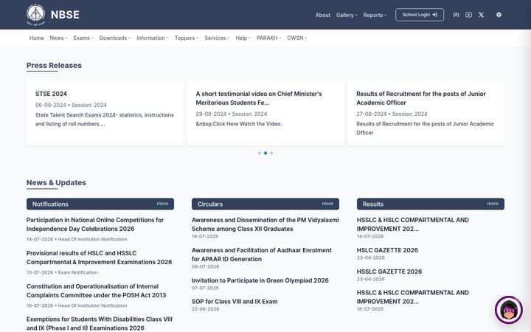This screenshot has width=531, height=332.
Task: Click the Circulars panel header
Action: coord(265,204)
